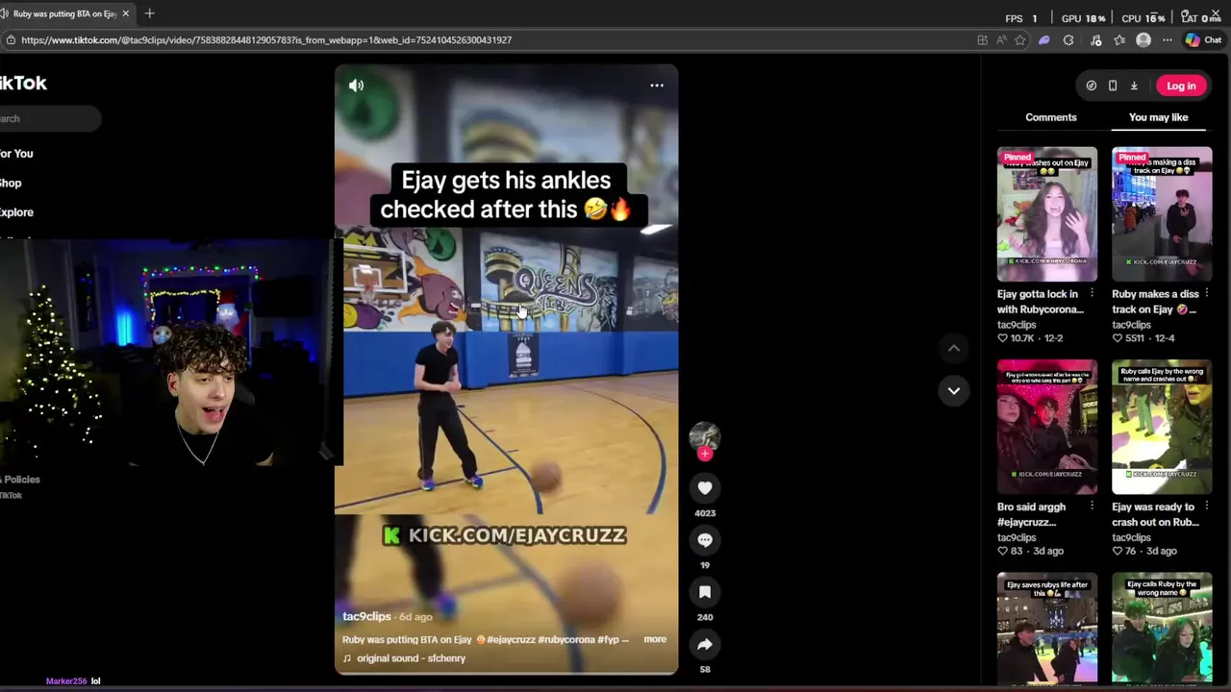Image resolution: width=1231 pixels, height=692 pixels.
Task: Click the #ejaycruzz hashtag in the caption
Action: 511,639
